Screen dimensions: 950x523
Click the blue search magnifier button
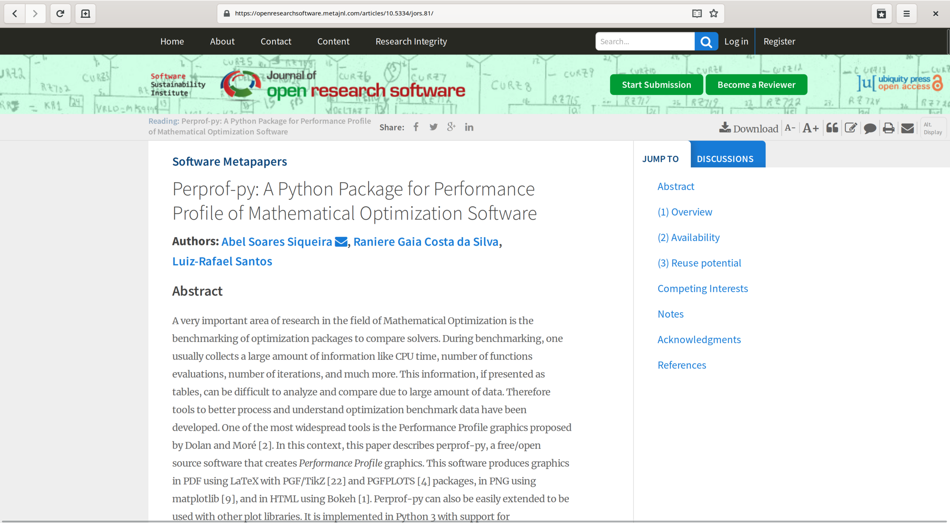(706, 41)
